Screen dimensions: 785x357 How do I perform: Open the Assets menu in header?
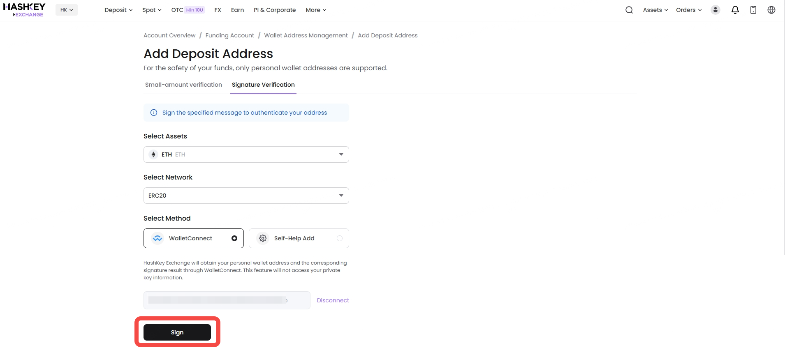[x=655, y=10]
